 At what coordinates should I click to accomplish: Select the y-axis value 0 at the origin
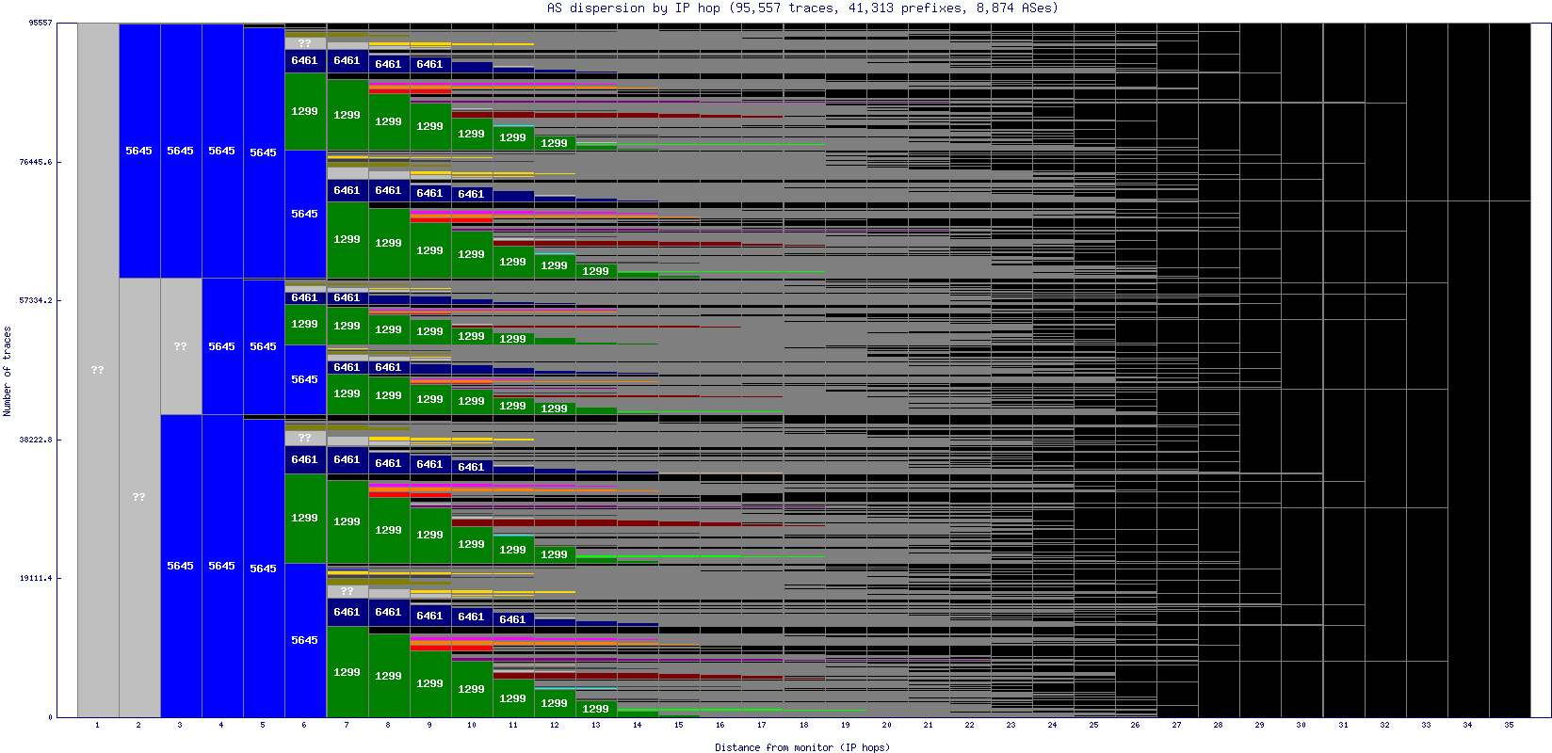50,717
